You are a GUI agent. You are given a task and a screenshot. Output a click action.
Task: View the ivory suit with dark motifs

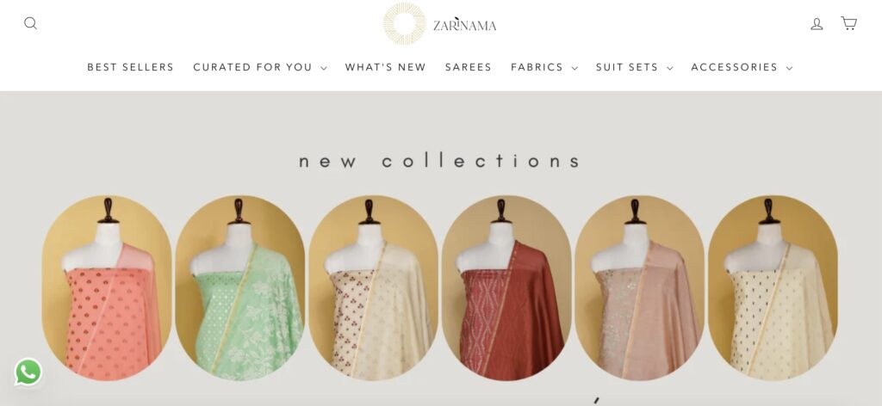(773, 288)
